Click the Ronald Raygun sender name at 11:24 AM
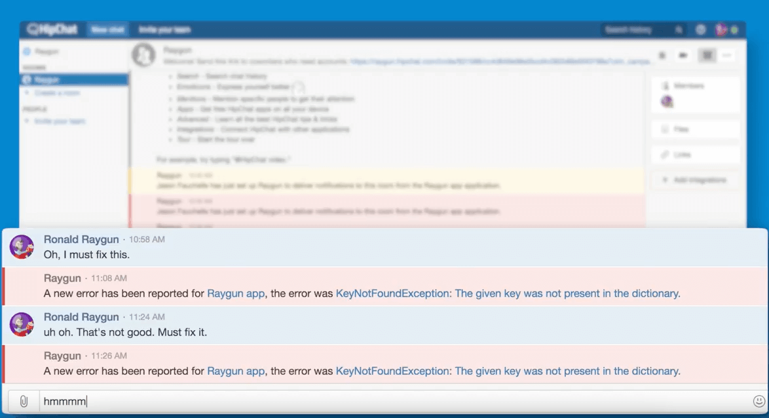 81,316
